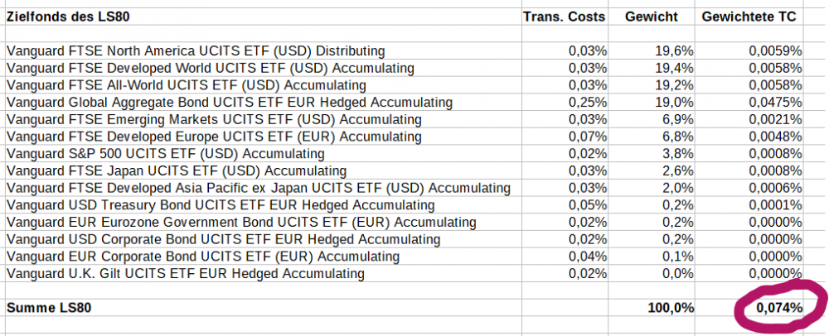Select the 0,25% transaction cost cell
The height and width of the screenshot is (336, 829).
[x=587, y=103]
